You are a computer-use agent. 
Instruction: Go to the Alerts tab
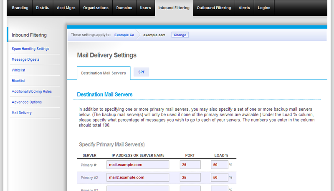click(x=244, y=8)
